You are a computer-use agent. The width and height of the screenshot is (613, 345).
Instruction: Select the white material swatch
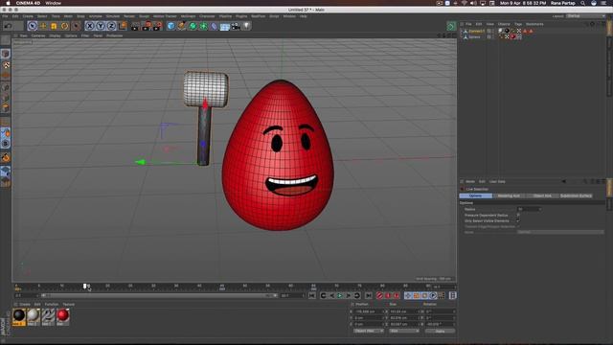click(x=34, y=316)
